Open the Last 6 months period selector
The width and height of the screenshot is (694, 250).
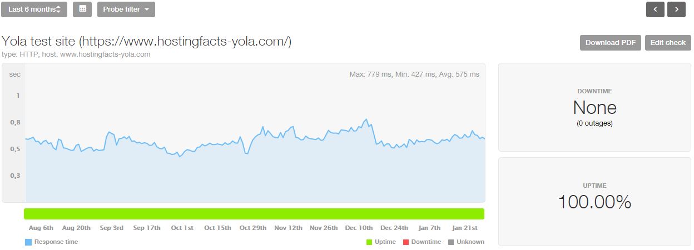pos(34,9)
